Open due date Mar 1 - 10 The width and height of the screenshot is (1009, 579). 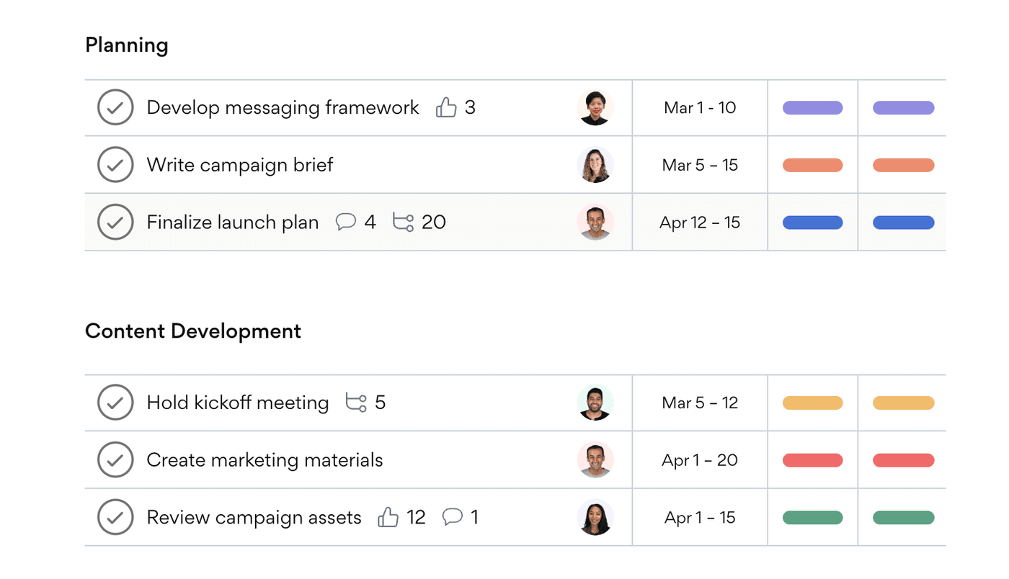tap(700, 107)
